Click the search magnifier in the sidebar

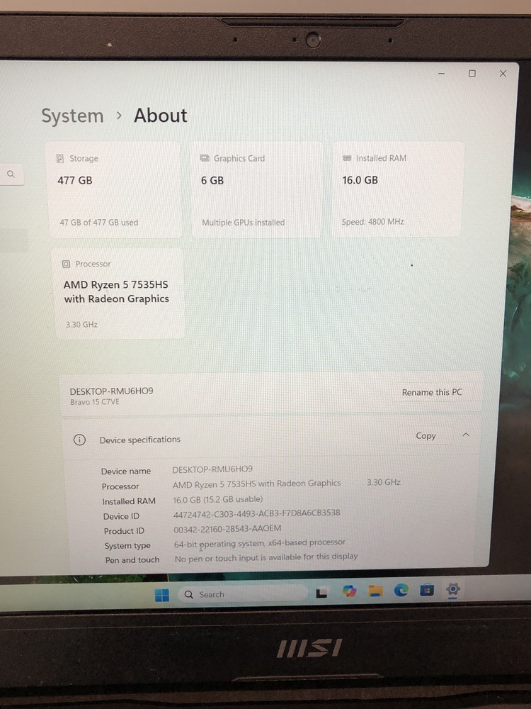coord(11,174)
